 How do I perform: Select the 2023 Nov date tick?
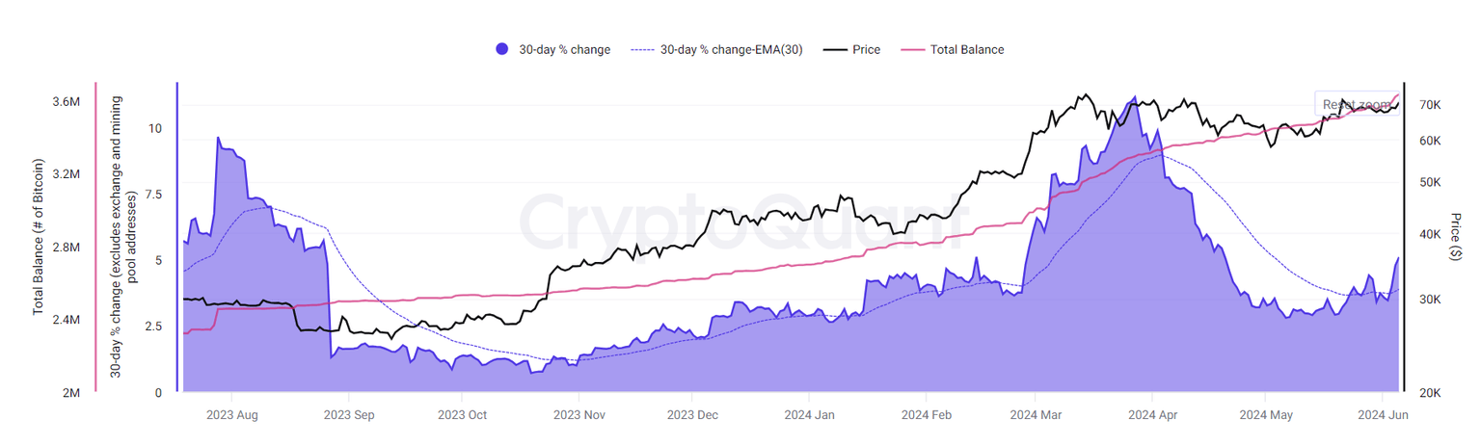pos(579,415)
